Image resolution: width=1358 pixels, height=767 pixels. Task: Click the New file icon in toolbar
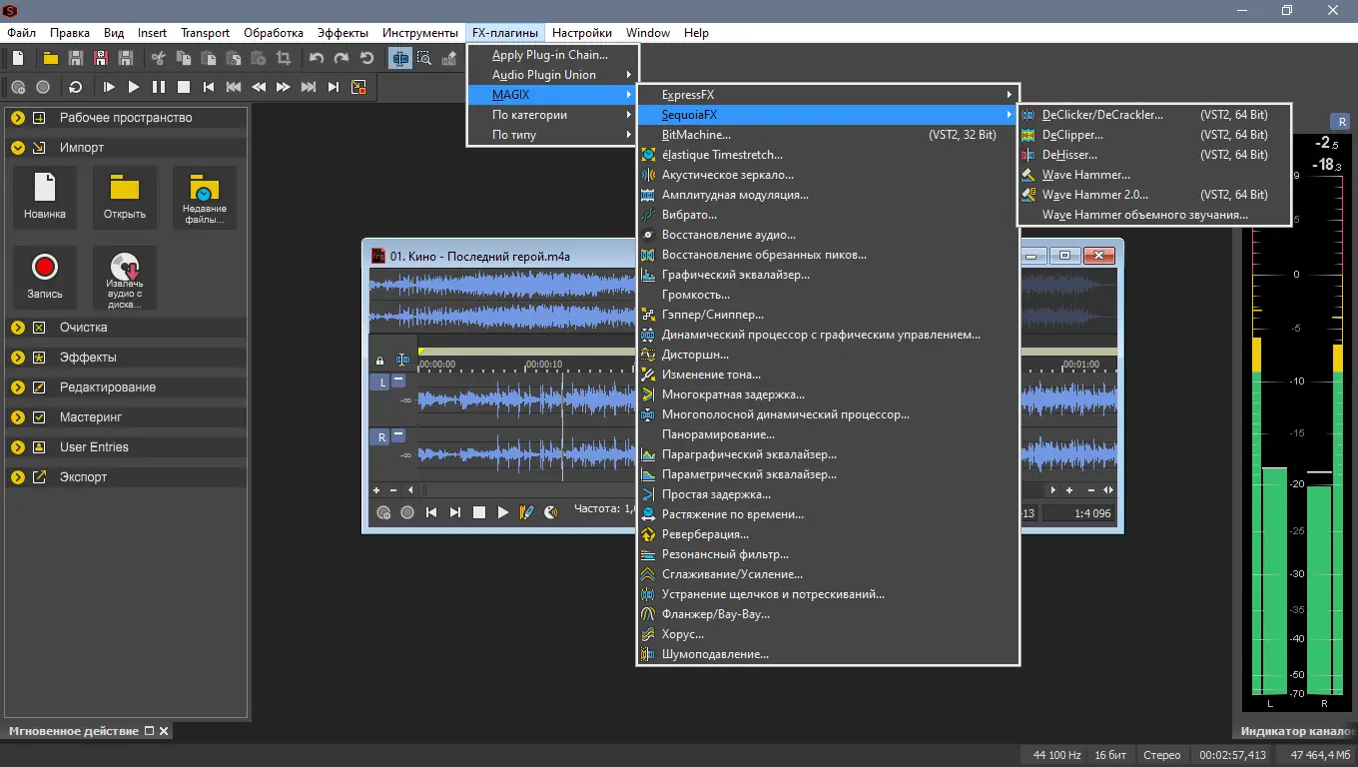[x=18, y=59]
